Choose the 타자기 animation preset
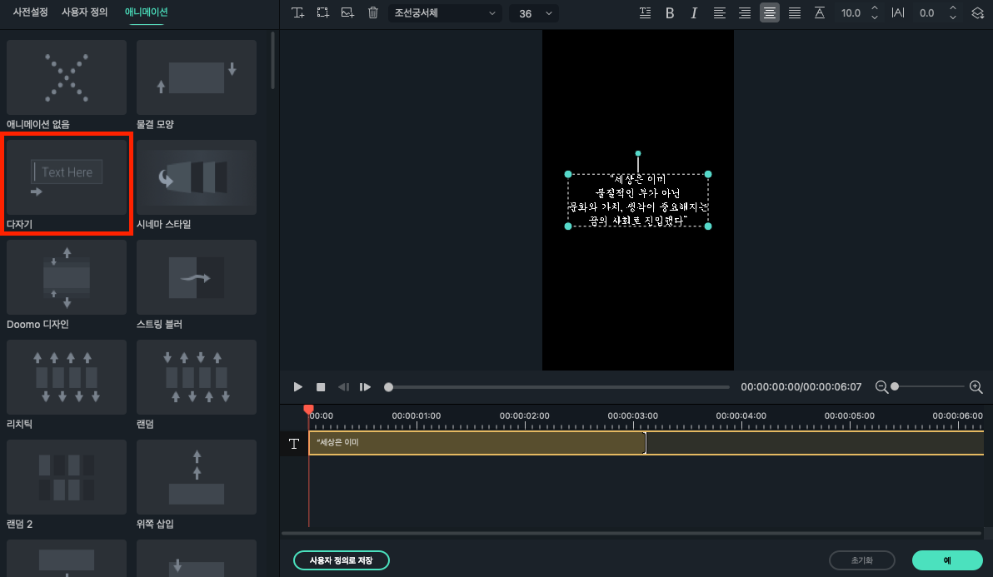This screenshot has width=993, height=577. 67,177
